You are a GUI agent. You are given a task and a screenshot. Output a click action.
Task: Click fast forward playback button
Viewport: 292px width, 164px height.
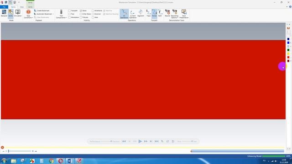pos(146,141)
